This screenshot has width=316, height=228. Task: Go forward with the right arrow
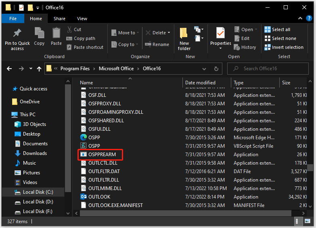pyautogui.click(x=21, y=69)
